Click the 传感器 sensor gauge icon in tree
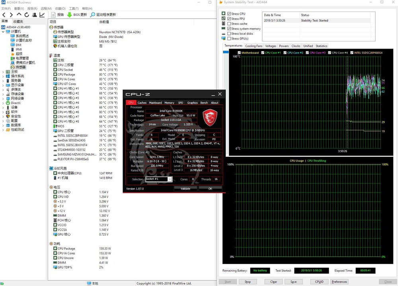This screenshot has width=398, height=286. tap(13, 67)
